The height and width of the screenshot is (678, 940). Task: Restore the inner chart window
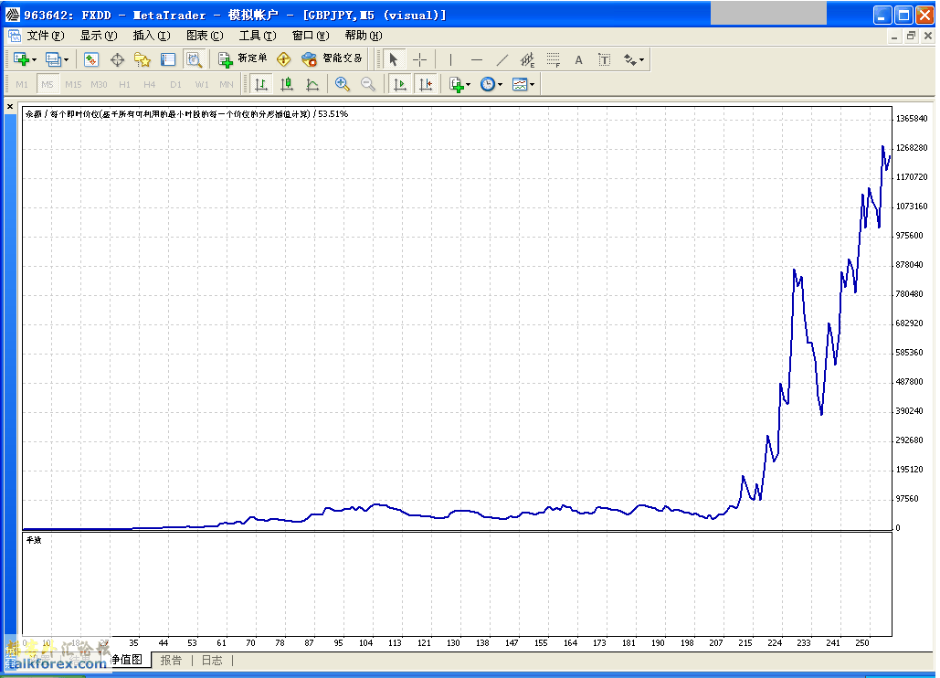912,36
